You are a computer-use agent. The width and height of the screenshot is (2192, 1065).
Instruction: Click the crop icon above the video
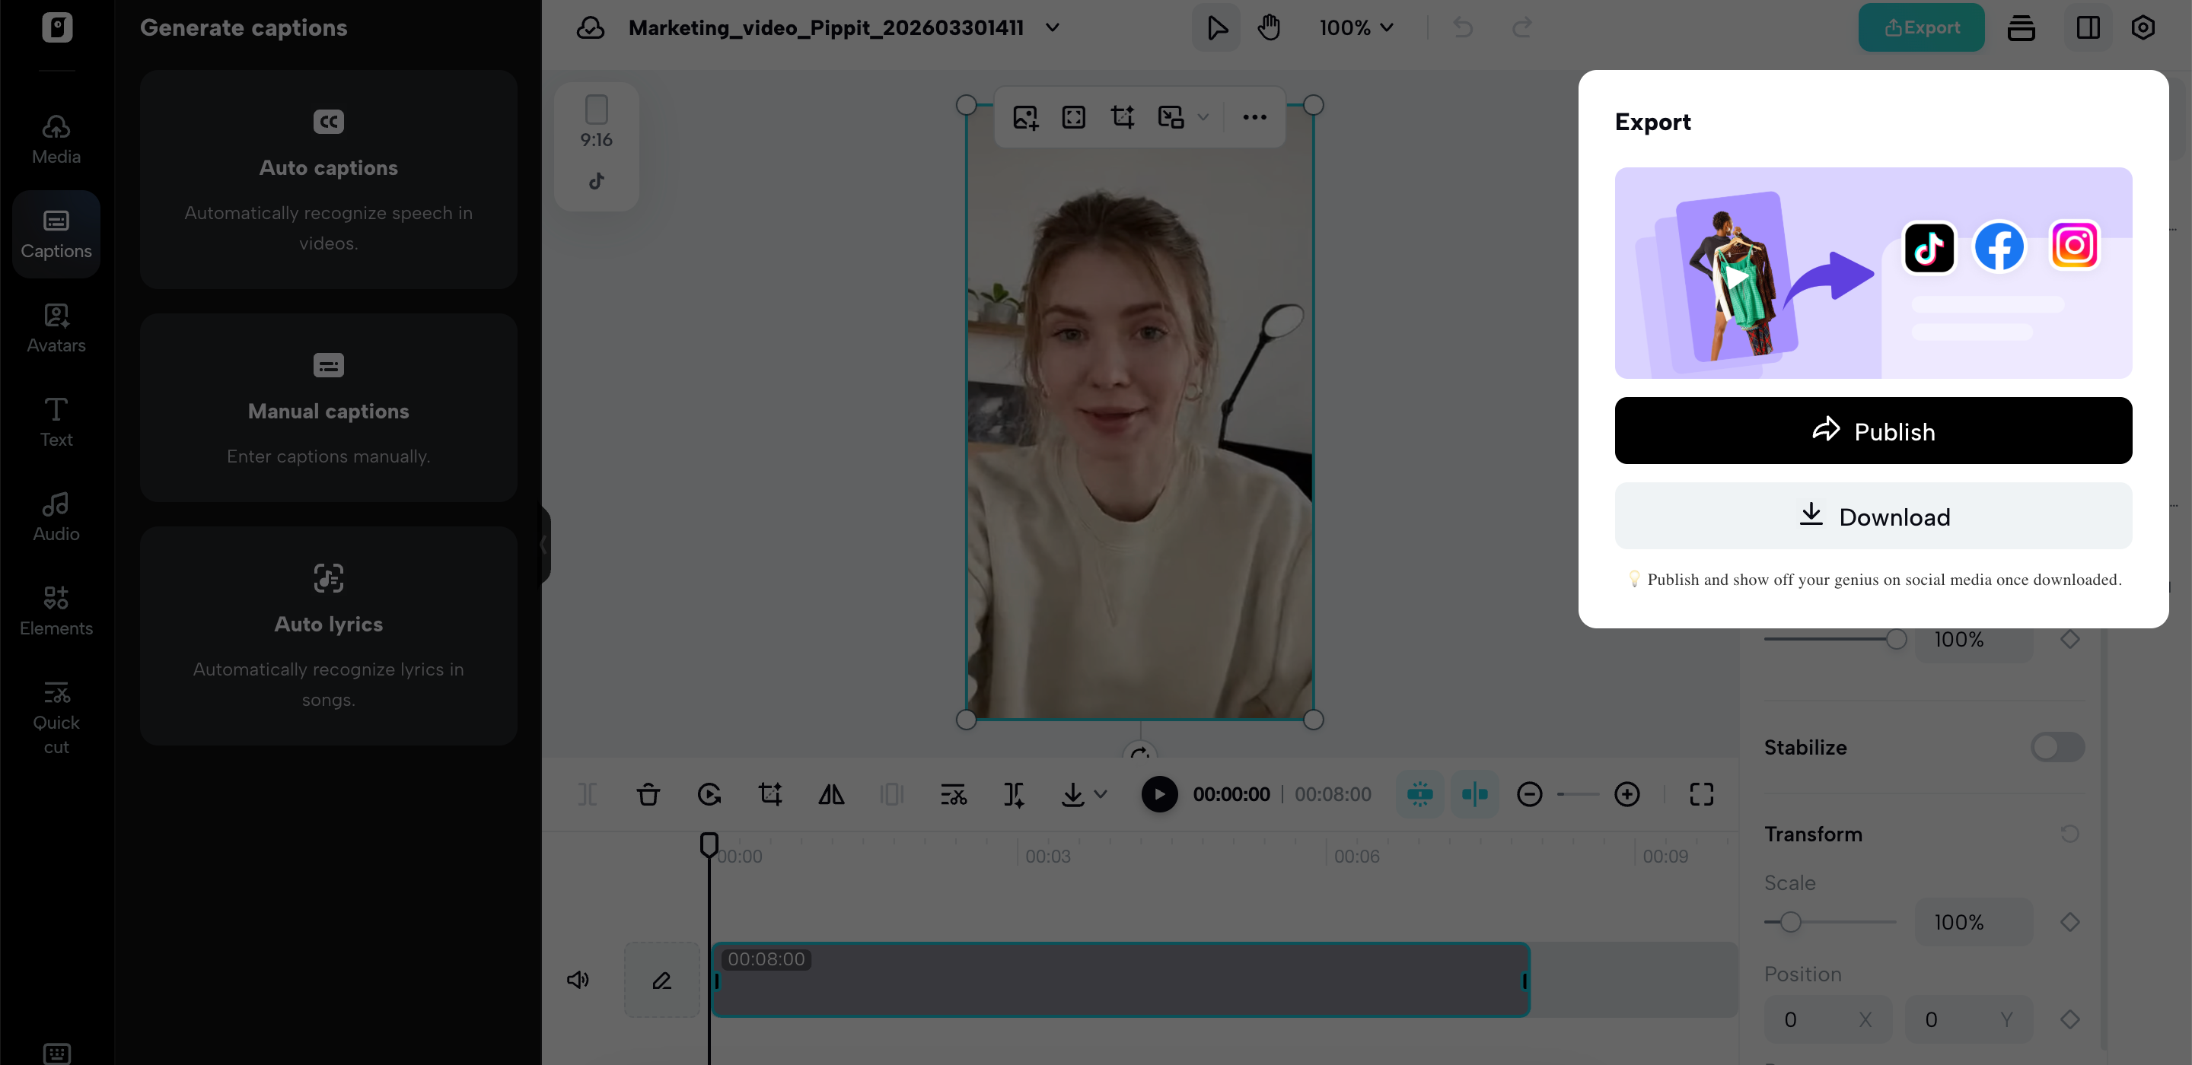tap(1123, 116)
